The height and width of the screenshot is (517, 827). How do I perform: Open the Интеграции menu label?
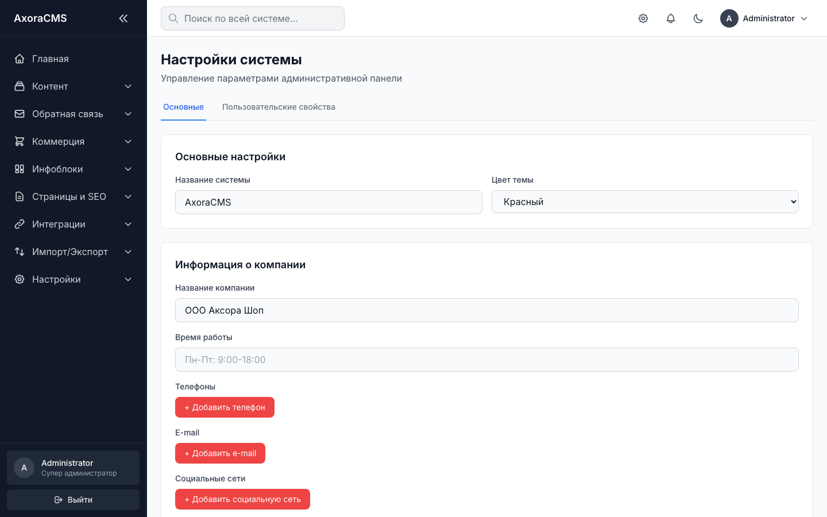pyautogui.click(x=59, y=224)
